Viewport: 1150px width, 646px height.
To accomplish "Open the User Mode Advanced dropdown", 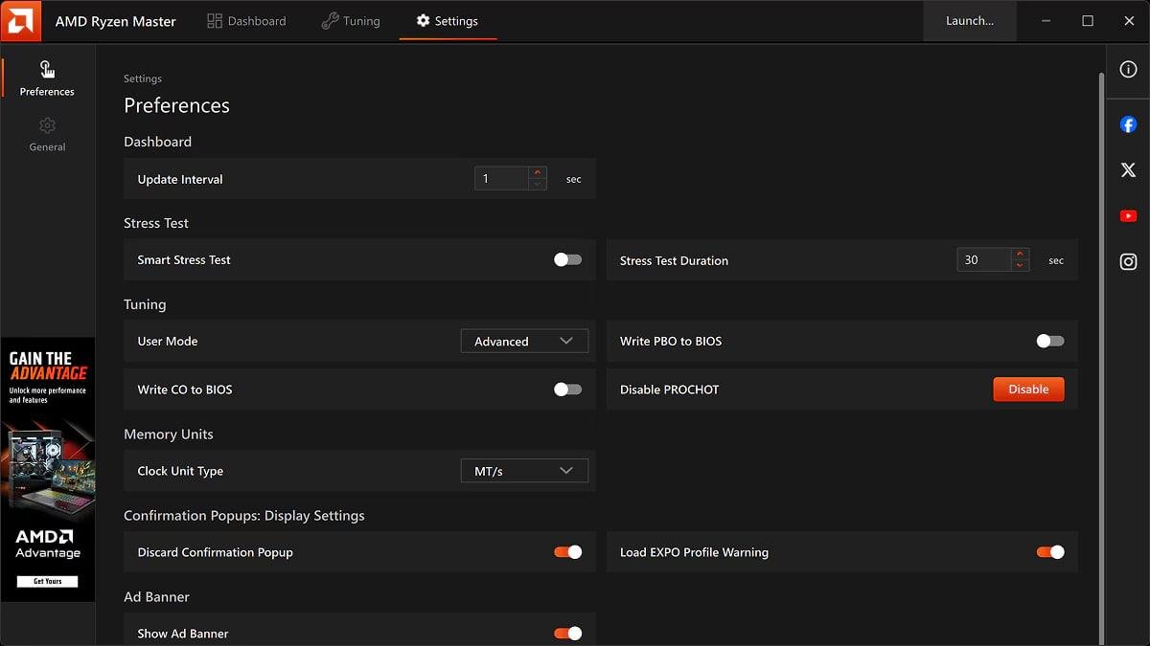I will pos(524,341).
